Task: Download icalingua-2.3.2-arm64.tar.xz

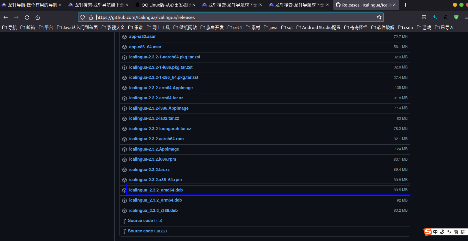Action: click(x=156, y=98)
